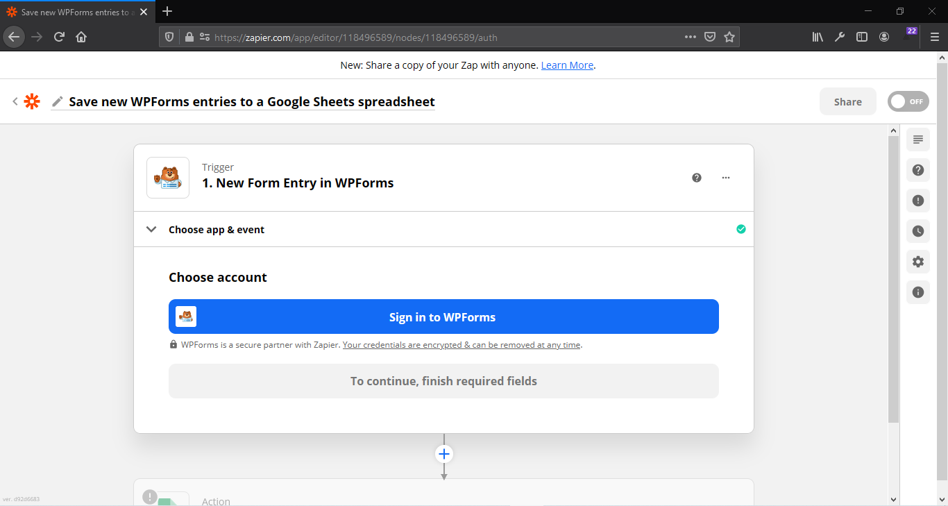Click the Pocket save icon in address bar

tap(710, 37)
